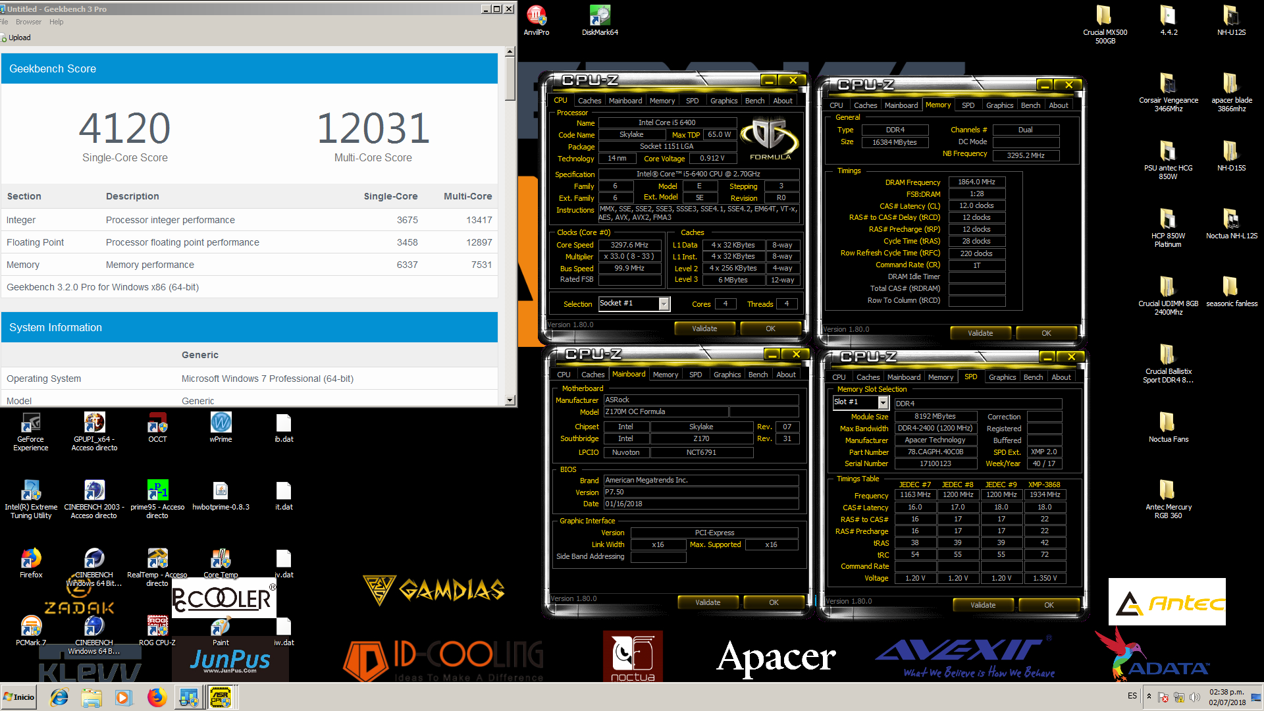Open SPD tab in CPU-Z Memory window

click(x=968, y=105)
